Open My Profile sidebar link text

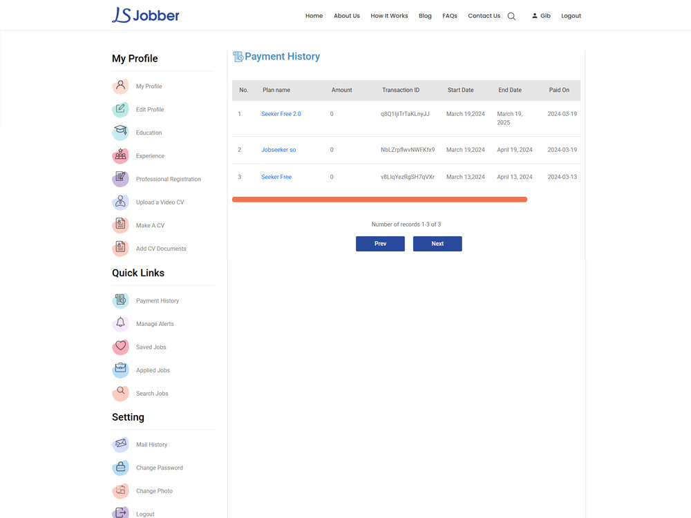click(x=149, y=86)
